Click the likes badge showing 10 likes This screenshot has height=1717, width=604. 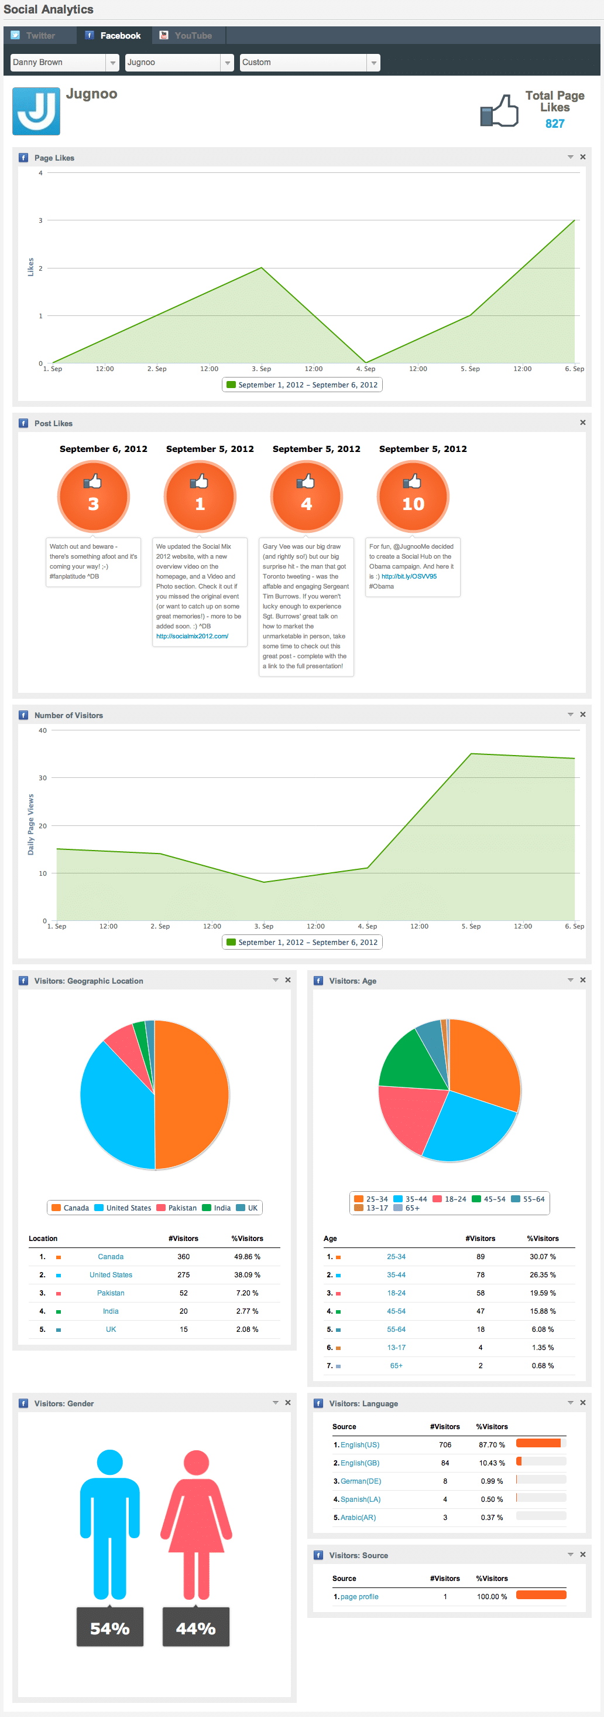pyautogui.click(x=413, y=497)
